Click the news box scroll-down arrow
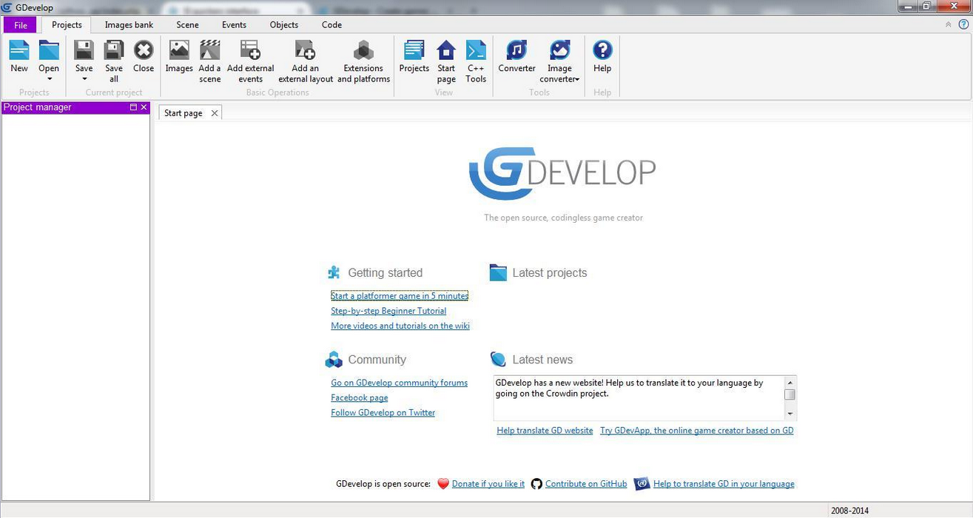 click(790, 414)
